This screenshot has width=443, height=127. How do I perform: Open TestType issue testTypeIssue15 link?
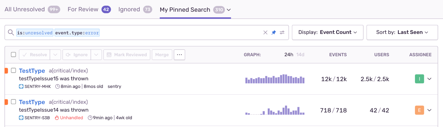(32, 71)
